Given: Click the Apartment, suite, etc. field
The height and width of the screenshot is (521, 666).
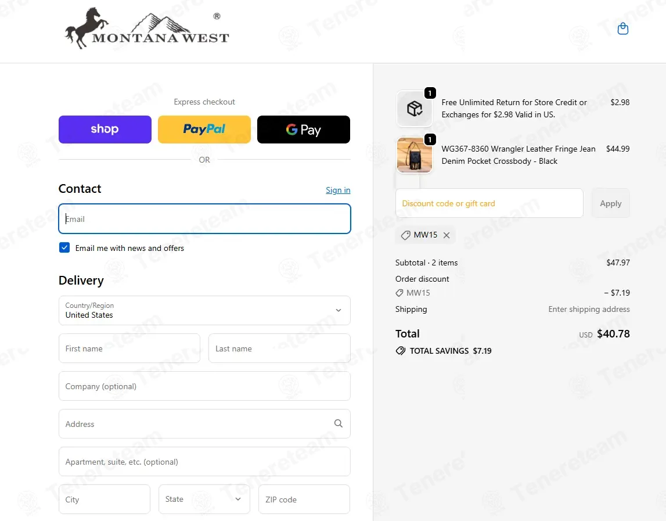Looking at the screenshot, I should click(x=204, y=462).
